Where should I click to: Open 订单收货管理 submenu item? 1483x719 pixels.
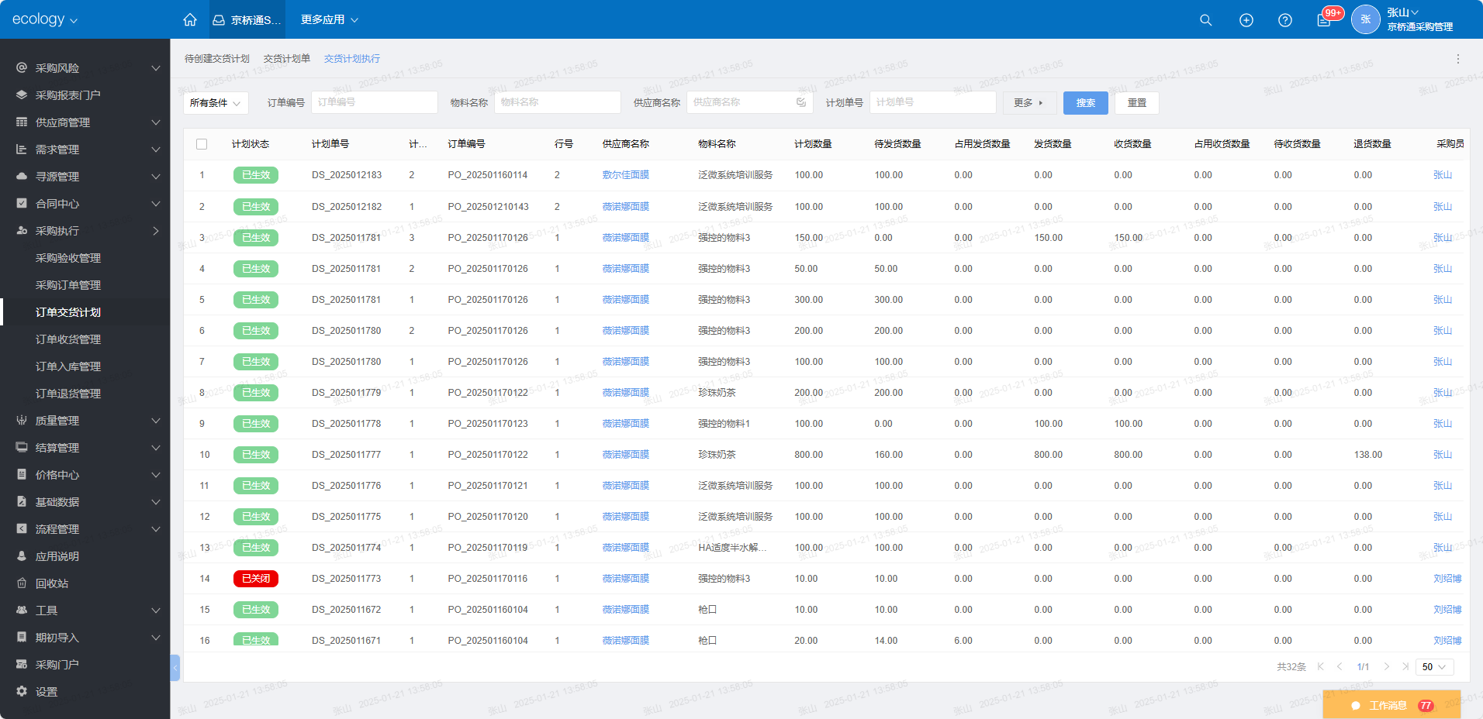(x=68, y=339)
